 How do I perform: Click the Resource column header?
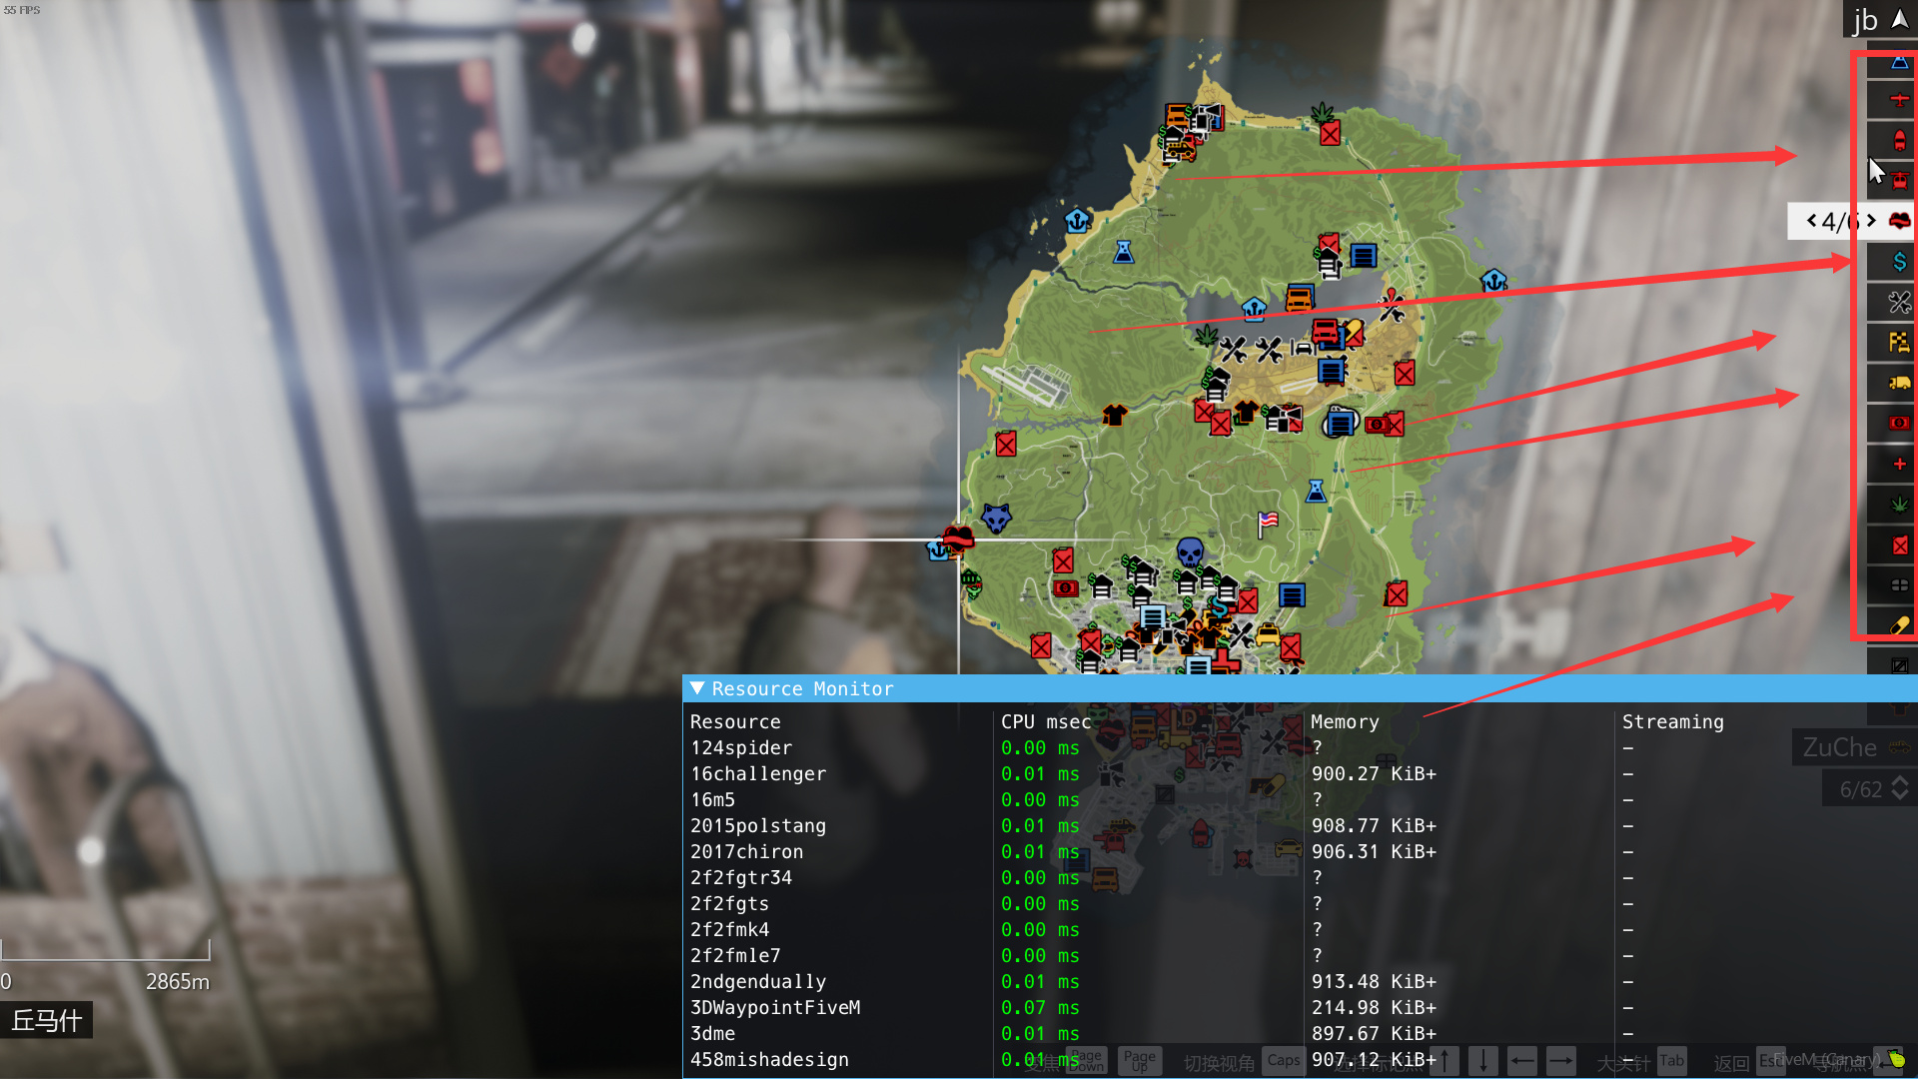click(735, 721)
